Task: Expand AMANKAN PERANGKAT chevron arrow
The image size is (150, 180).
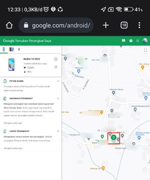Action: [x=58, y=98]
